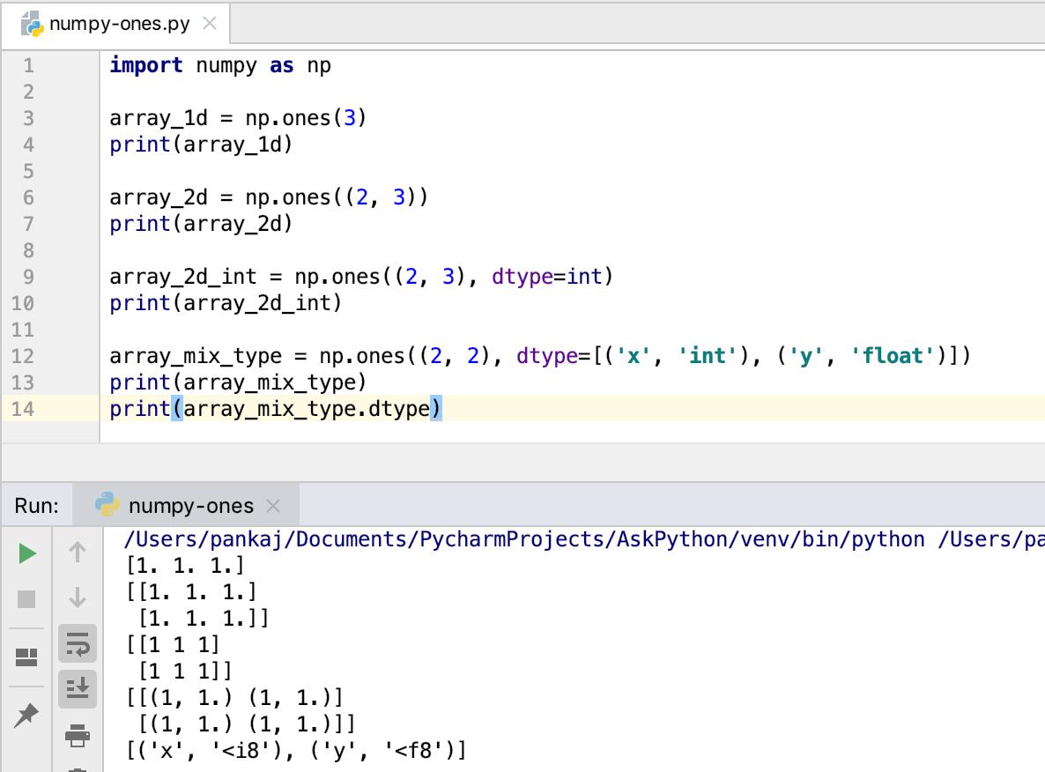
Task: Click the Print console output icon
Action: click(76, 733)
